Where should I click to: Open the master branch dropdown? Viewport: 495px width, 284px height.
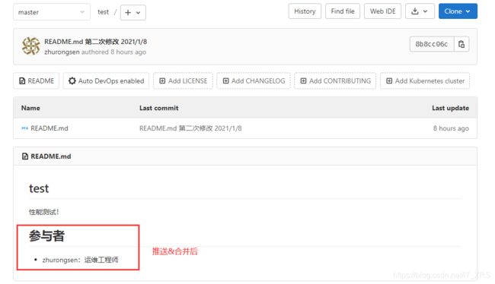[52, 12]
